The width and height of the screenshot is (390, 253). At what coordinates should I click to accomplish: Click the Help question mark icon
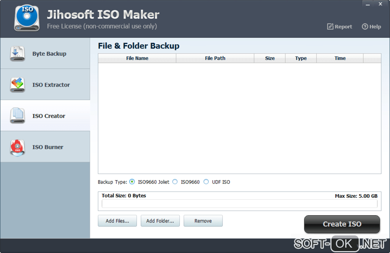pos(365,27)
